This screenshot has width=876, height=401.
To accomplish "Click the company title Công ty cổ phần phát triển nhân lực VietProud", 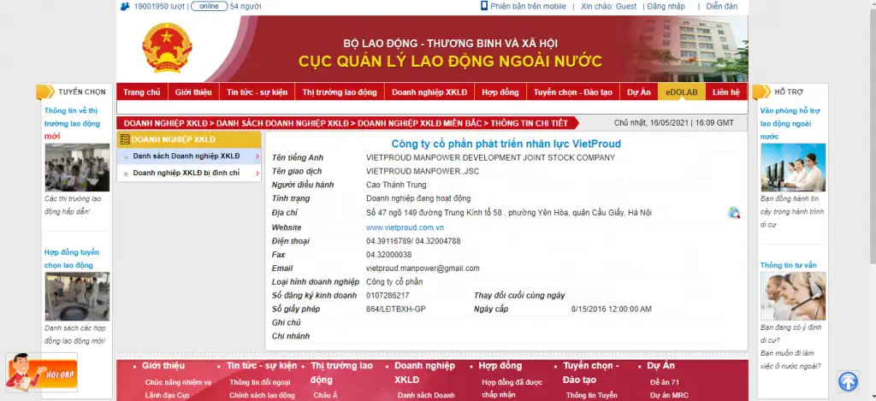I will 506,144.
